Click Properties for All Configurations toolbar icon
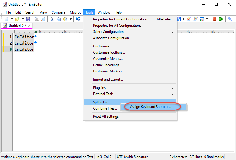236x160 pixels. pos(195,19)
